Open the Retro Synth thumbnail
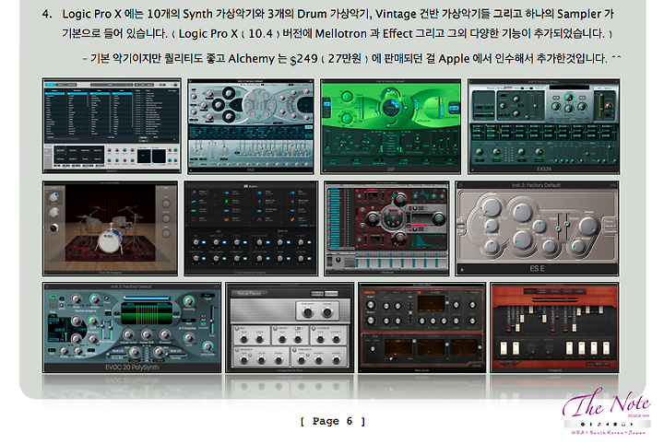Image resolution: width=664 pixels, height=444 pixels. pos(421,328)
